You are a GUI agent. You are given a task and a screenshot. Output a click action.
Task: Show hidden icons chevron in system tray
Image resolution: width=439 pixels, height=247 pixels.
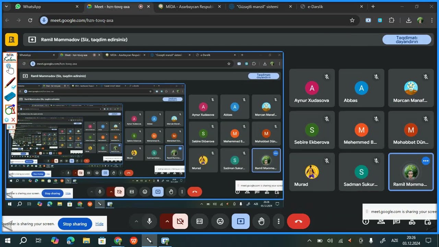[309, 240]
